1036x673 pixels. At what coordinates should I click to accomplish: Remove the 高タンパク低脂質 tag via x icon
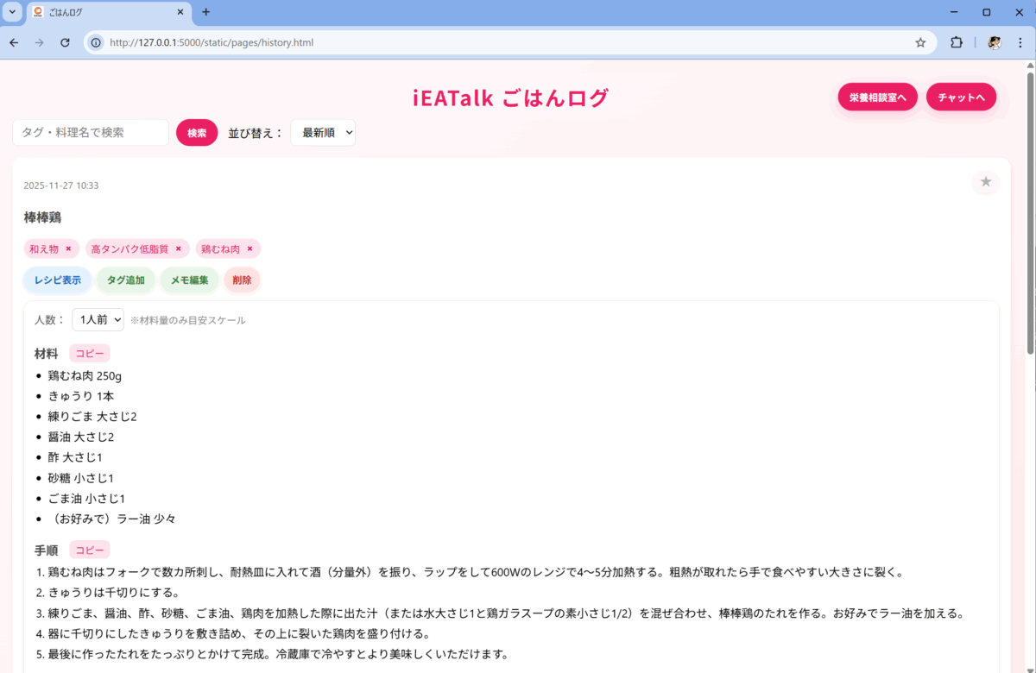[x=179, y=248]
